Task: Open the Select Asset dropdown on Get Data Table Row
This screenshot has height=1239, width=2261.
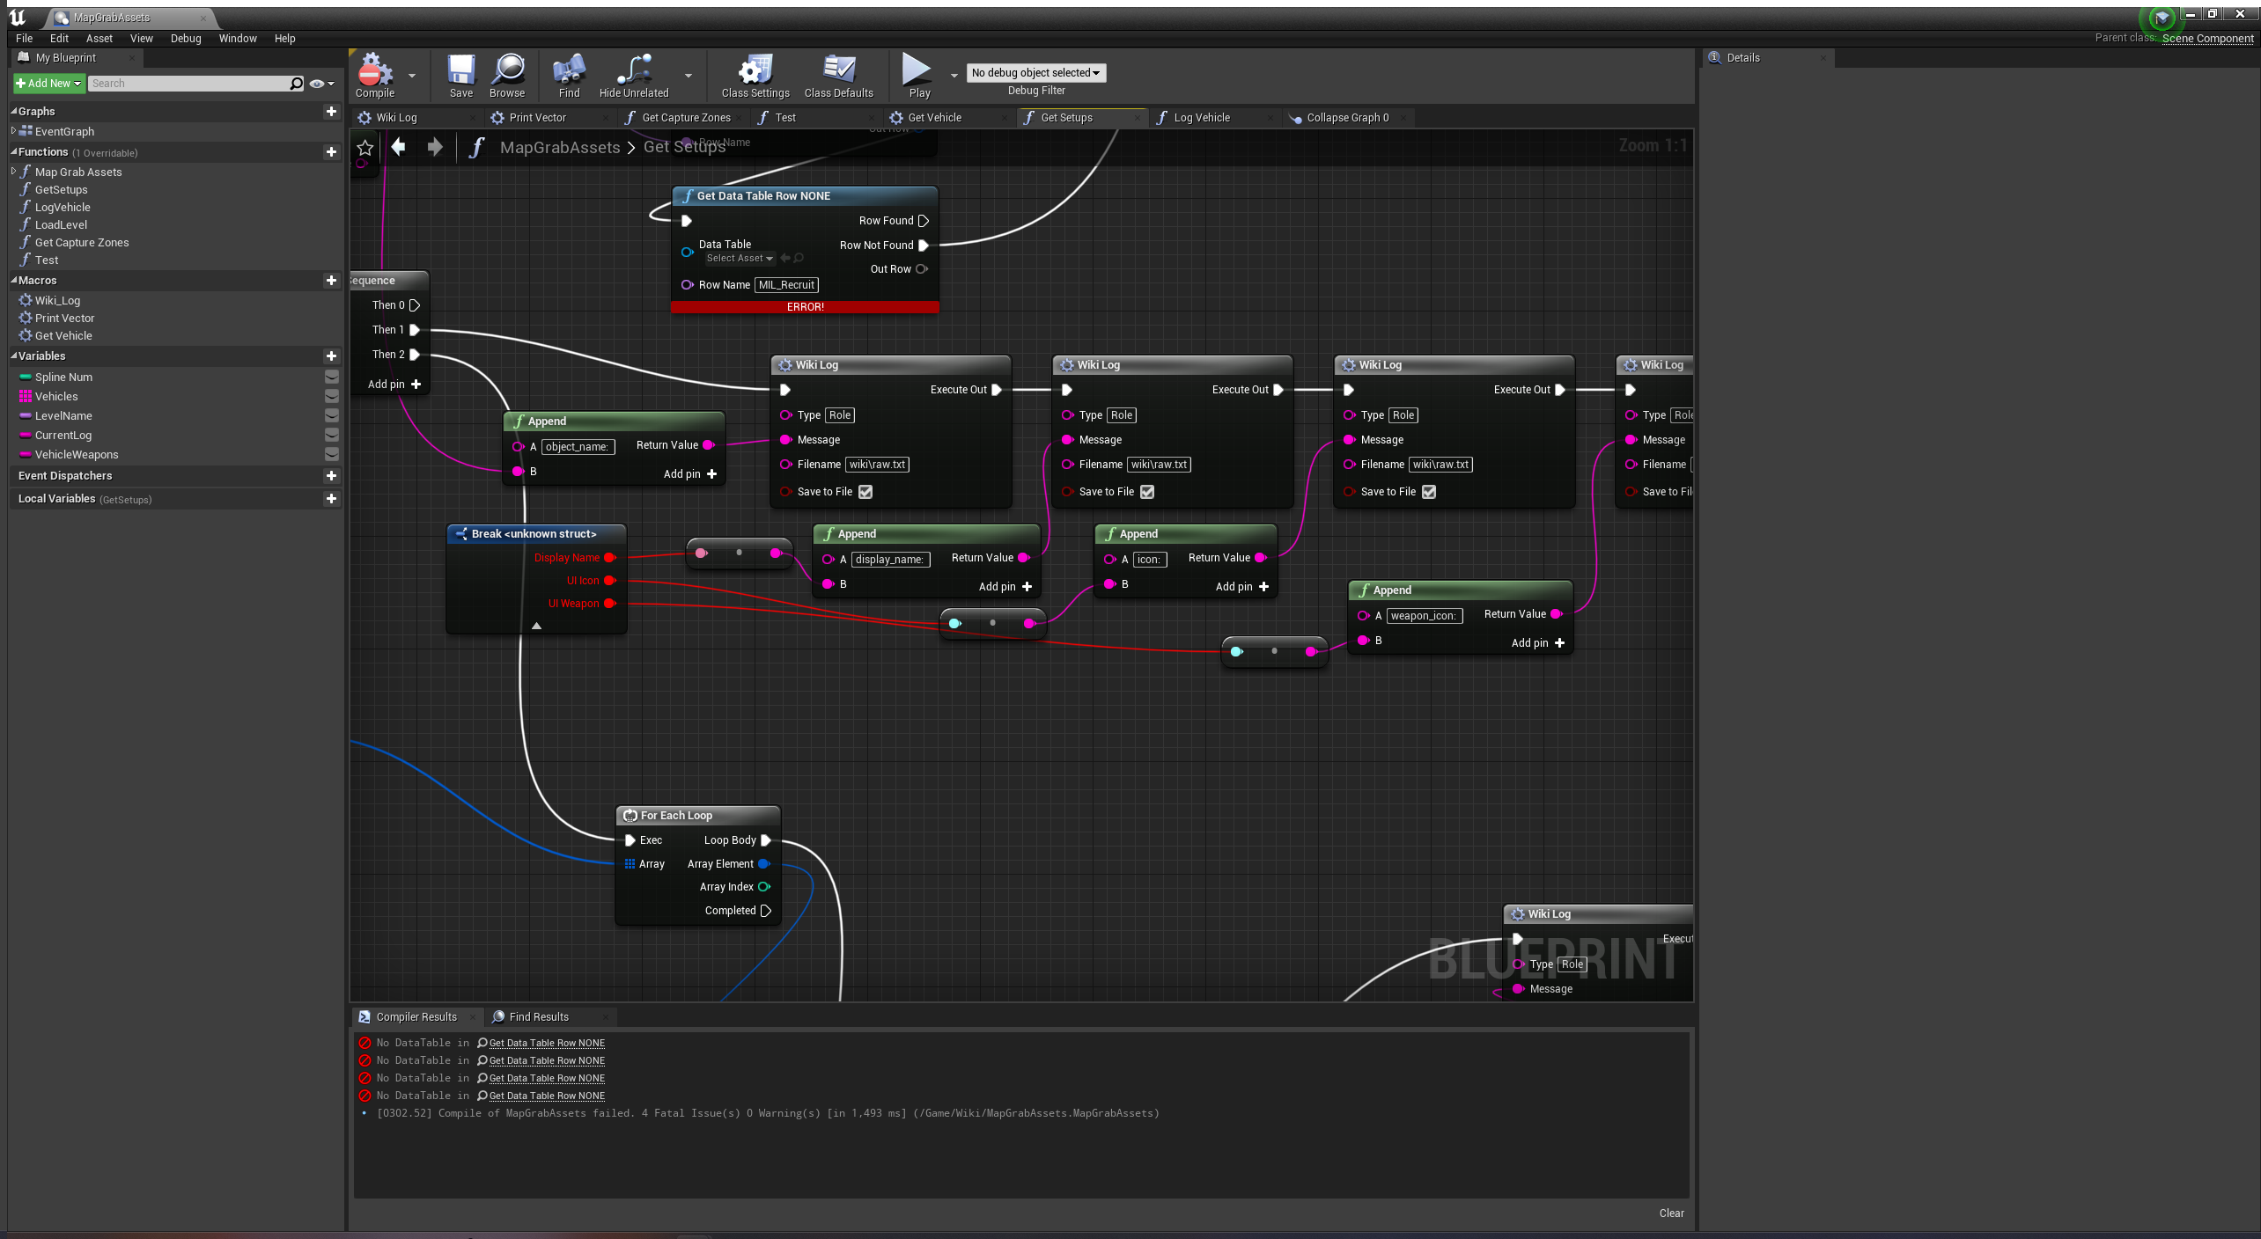Action: click(738, 258)
